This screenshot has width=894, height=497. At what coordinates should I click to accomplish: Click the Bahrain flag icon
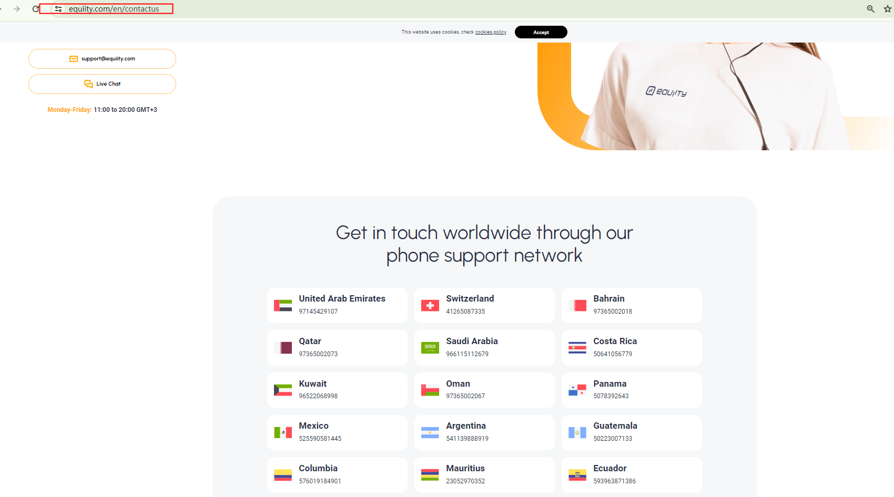click(x=577, y=305)
